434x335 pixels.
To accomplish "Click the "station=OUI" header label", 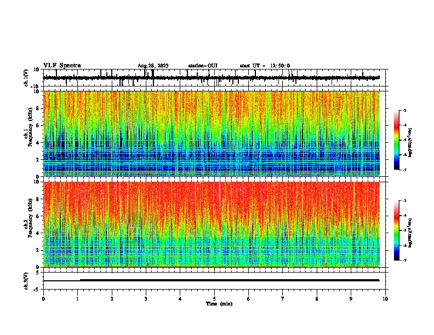I will [x=203, y=66].
